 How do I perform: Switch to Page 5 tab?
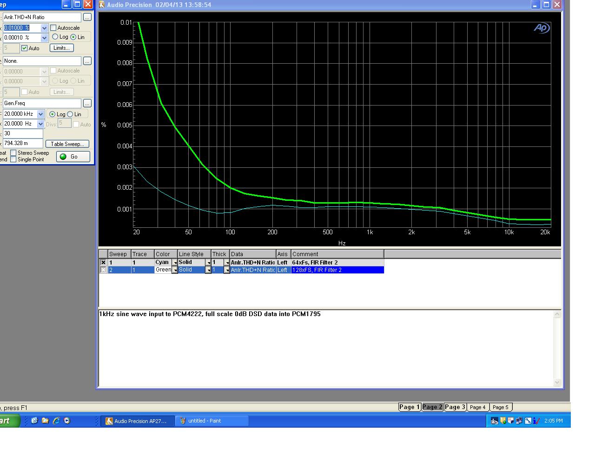[500, 407]
